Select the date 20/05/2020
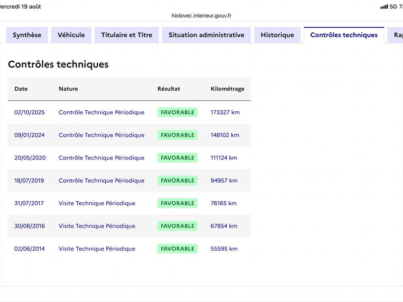The width and height of the screenshot is (403, 302). coord(30,158)
